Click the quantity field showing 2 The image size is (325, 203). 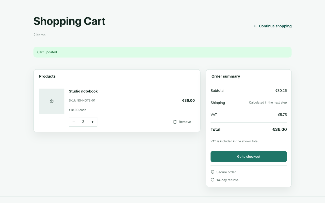(83, 122)
